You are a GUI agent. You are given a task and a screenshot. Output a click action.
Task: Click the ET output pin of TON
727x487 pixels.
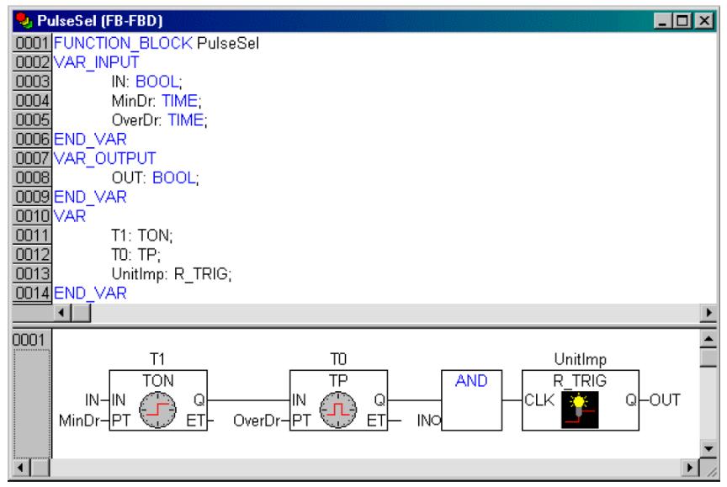[195, 421]
